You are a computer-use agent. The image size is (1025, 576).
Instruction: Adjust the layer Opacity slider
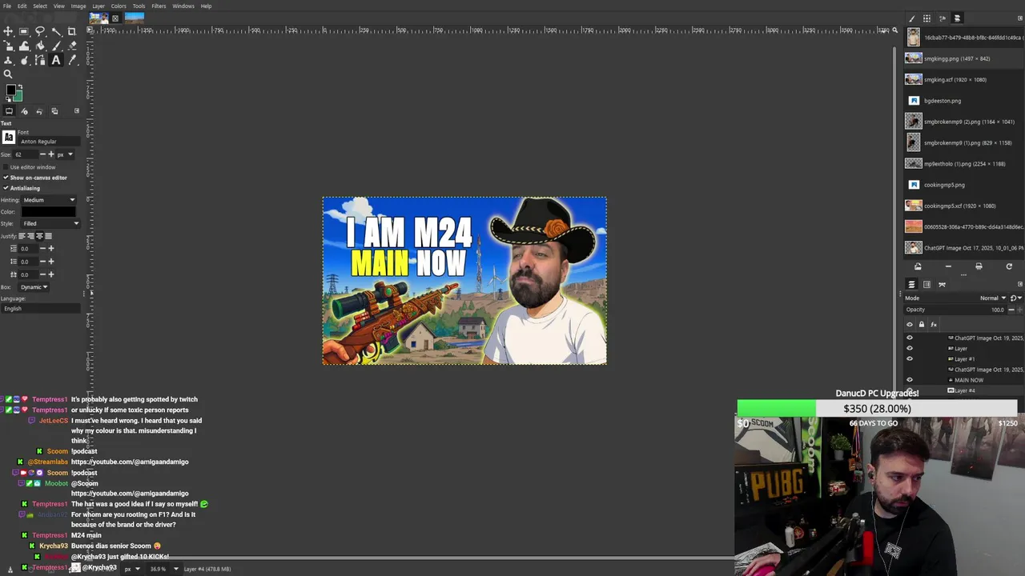point(955,310)
